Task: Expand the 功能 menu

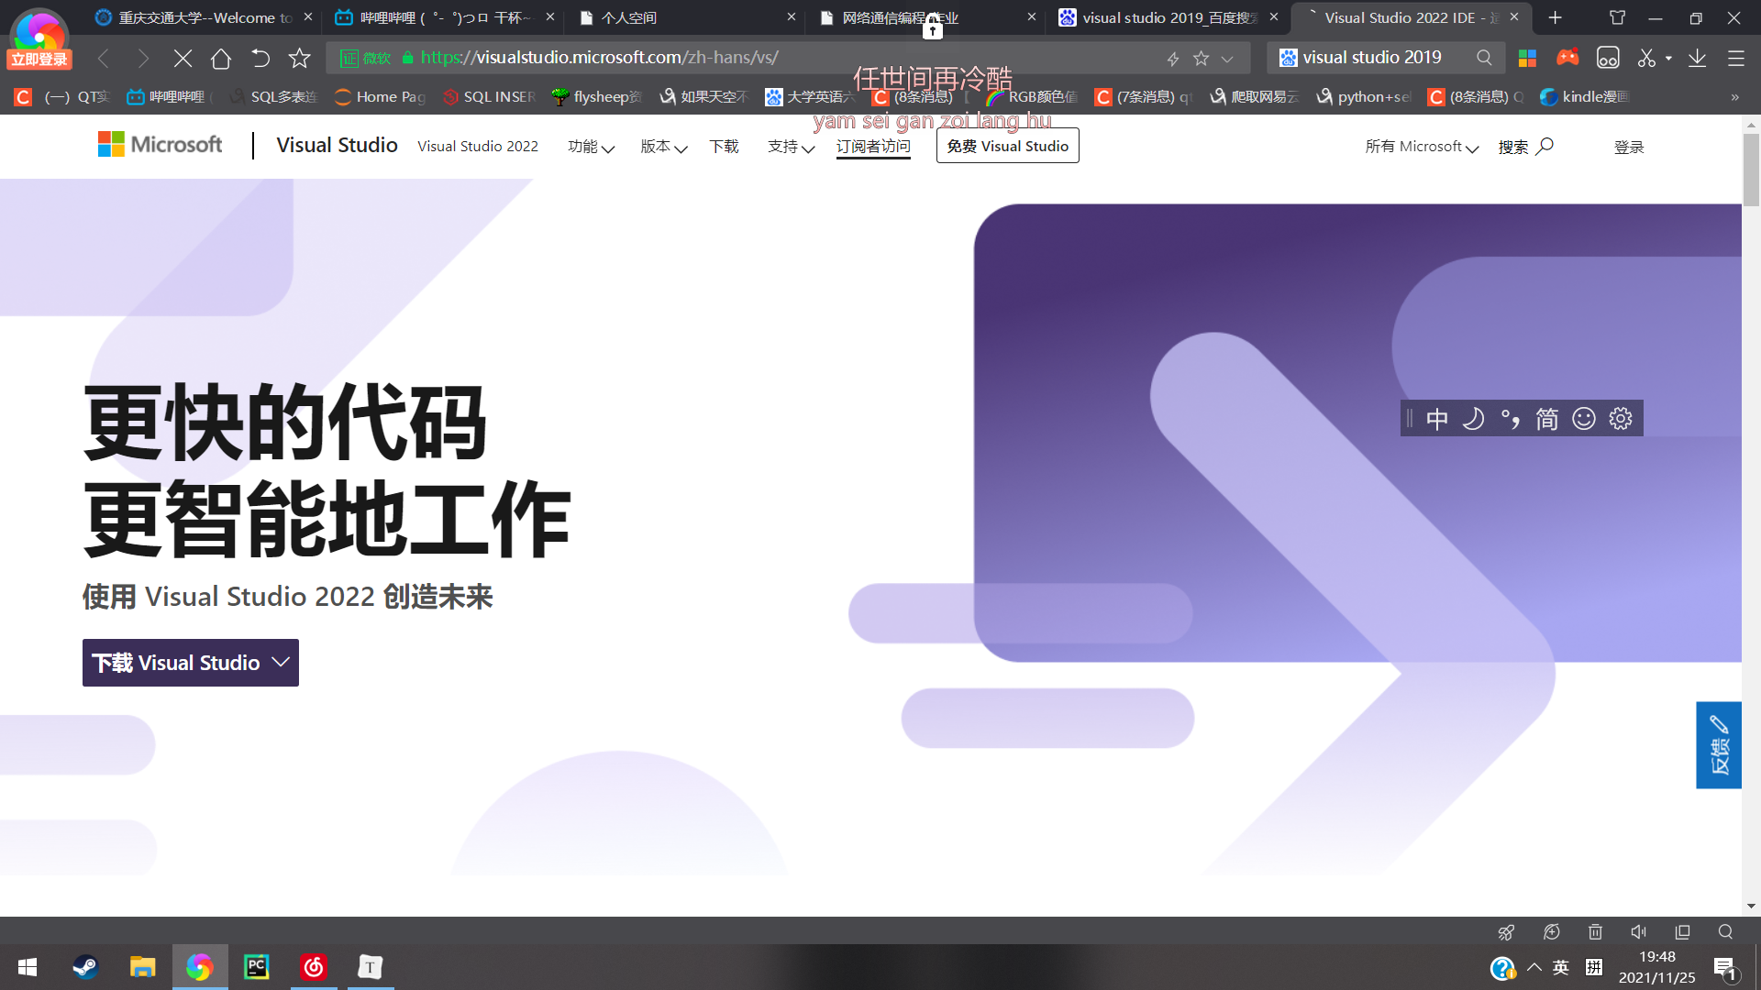Action: click(x=591, y=147)
